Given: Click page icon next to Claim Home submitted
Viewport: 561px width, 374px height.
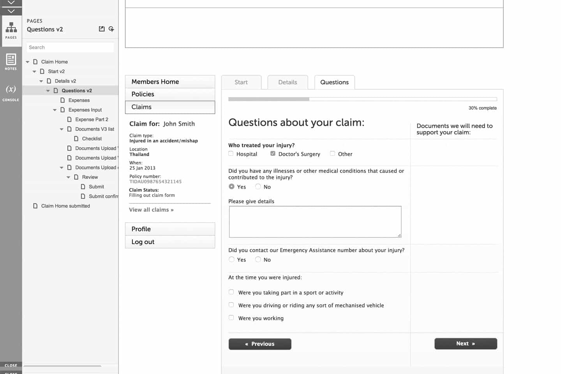Looking at the screenshot, I should (x=35, y=206).
